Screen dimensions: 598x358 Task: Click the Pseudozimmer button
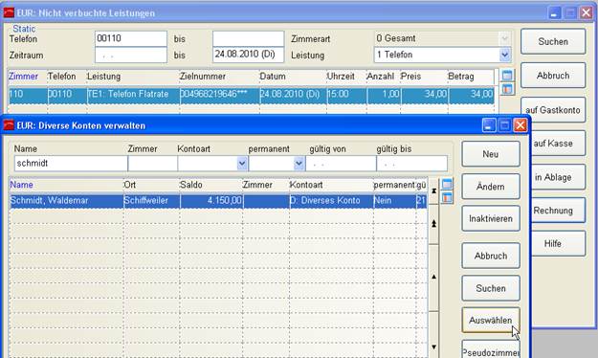point(491,350)
